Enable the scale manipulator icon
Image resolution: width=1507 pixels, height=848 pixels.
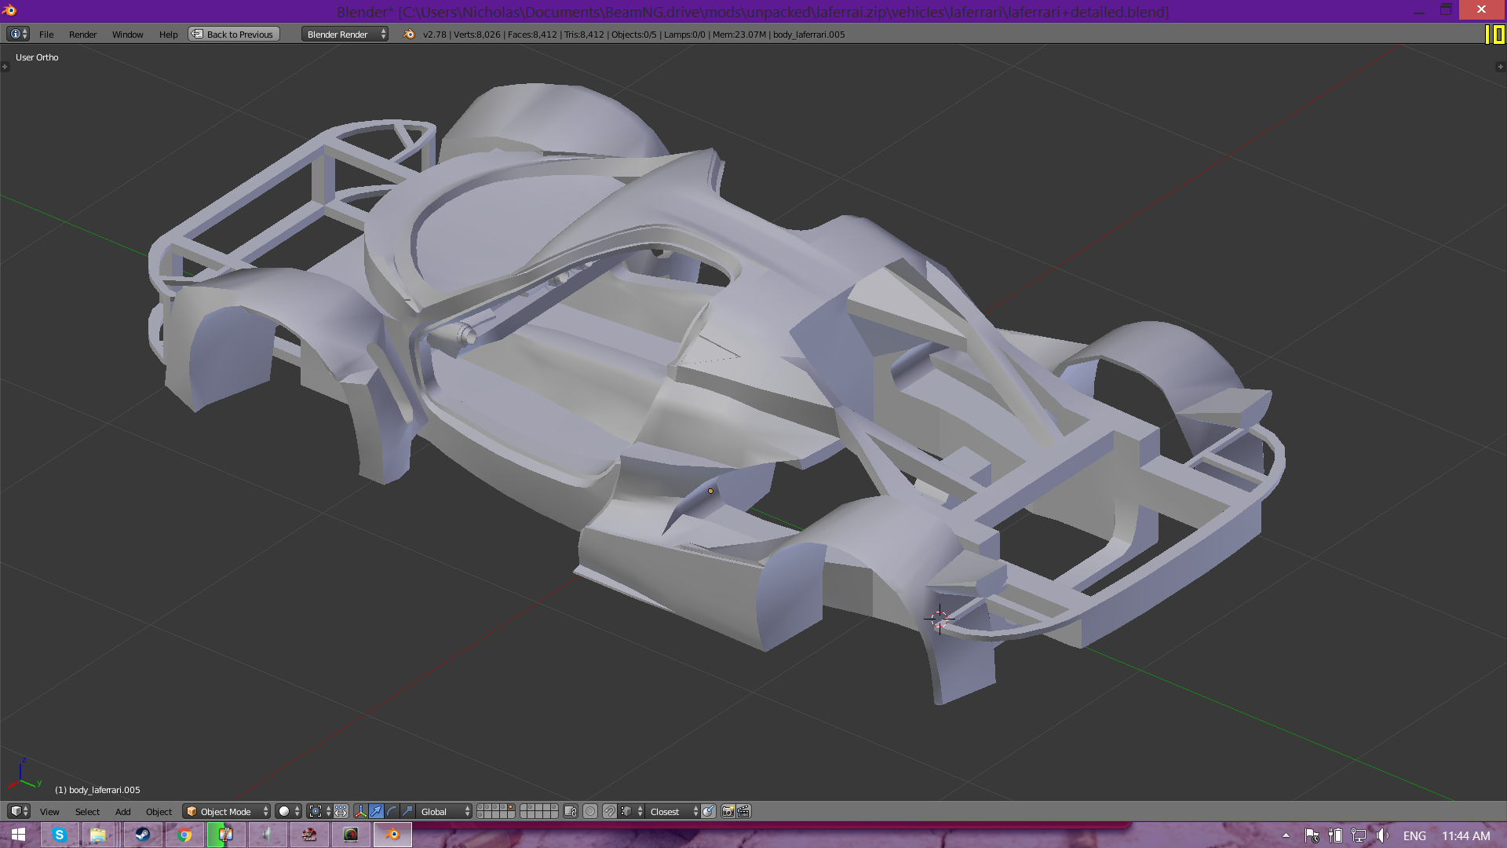(x=407, y=812)
